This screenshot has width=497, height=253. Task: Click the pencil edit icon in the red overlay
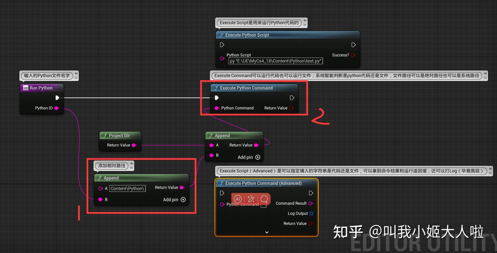[x=251, y=199]
